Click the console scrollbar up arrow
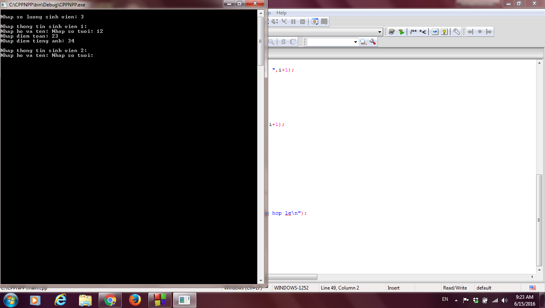Image resolution: width=545 pixels, height=308 pixels. click(260, 13)
